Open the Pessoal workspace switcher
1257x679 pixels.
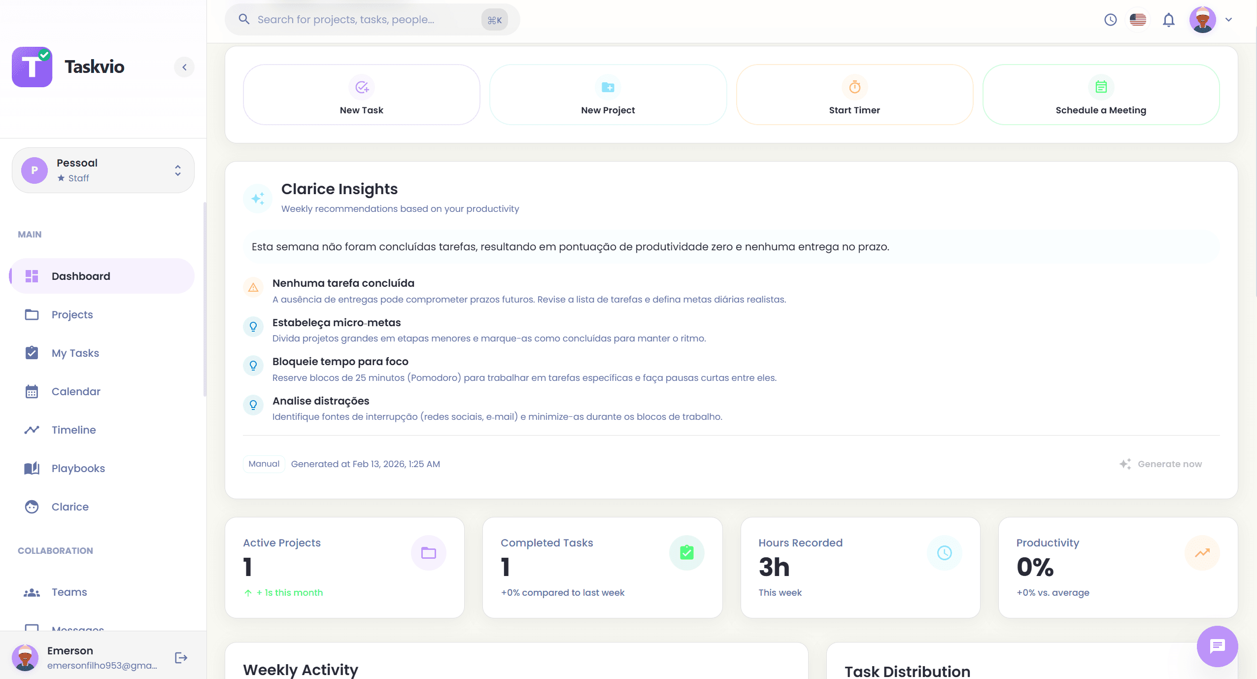pos(102,170)
